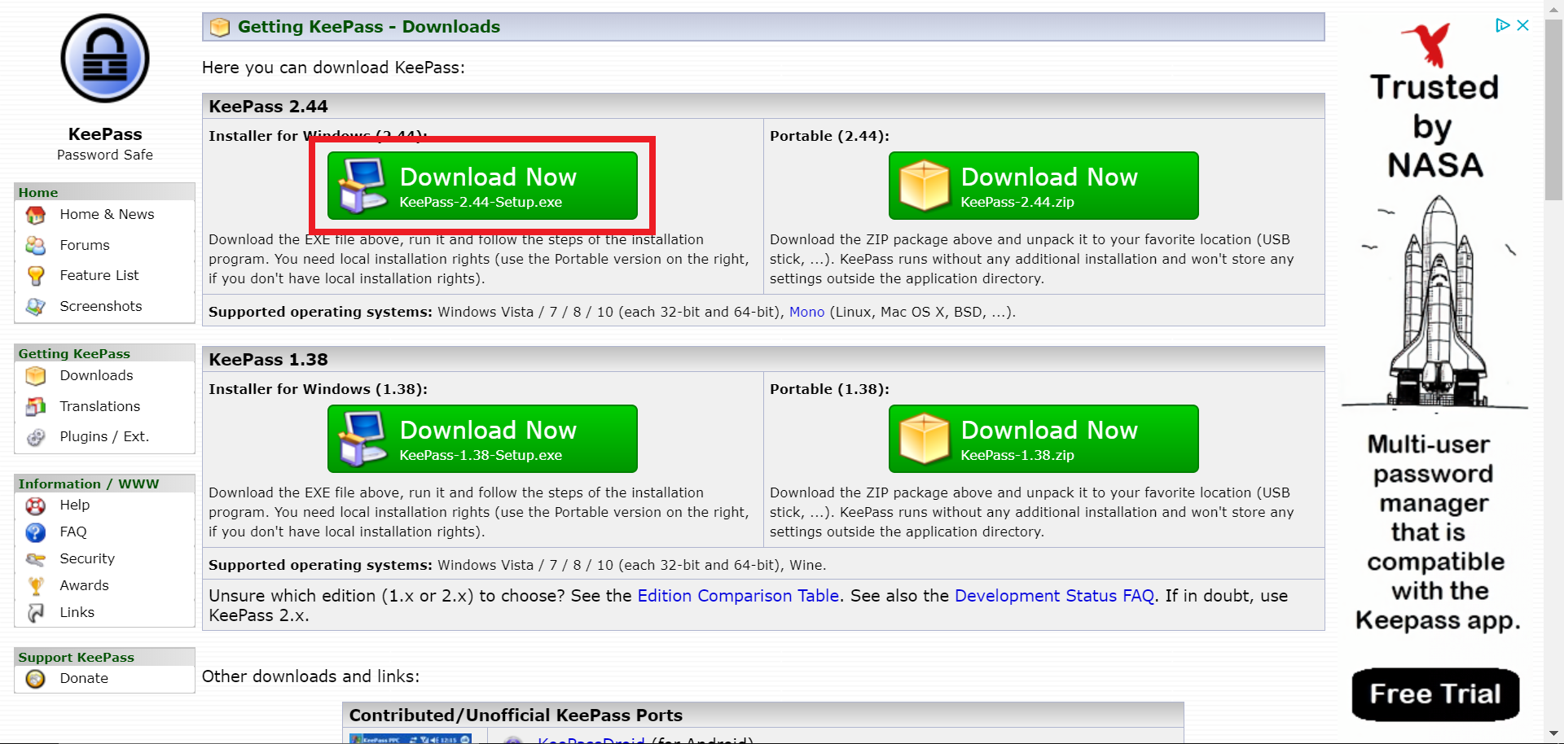Viewport: 1564px width, 744px height.
Task: Go to Plugins / Ext. page
Action: pyautogui.click(x=104, y=436)
